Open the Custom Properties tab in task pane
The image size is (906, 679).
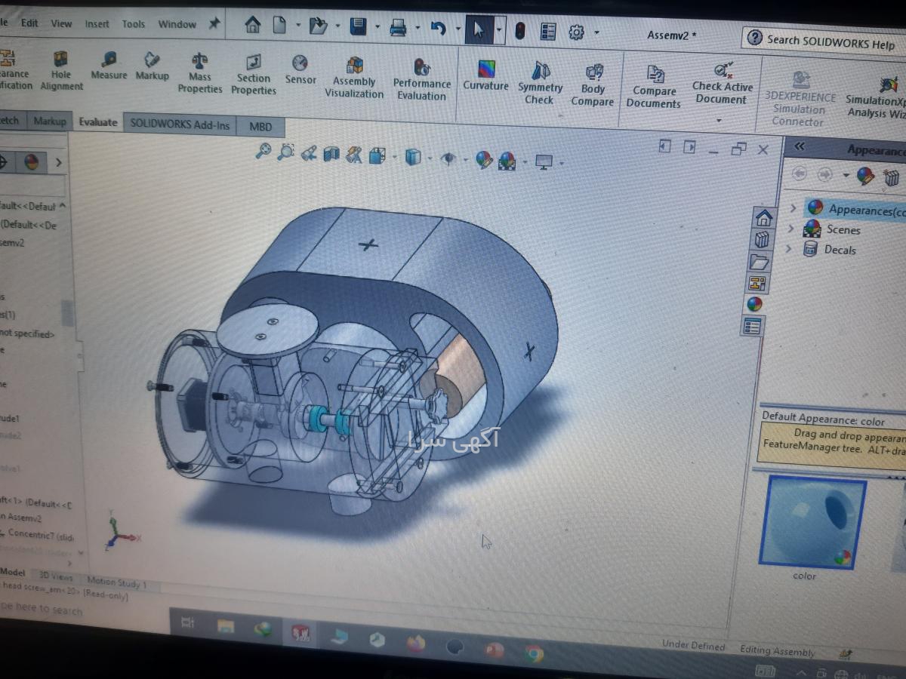pyautogui.click(x=753, y=327)
